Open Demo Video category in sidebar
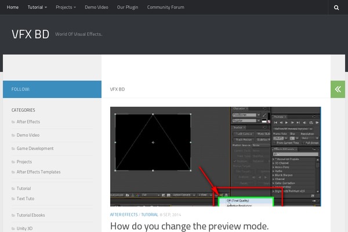The width and height of the screenshot is (348, 232). pos(28,135)
